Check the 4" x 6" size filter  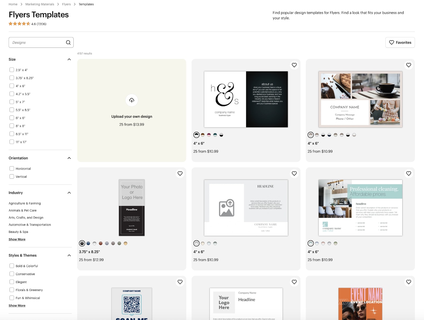pos(12,86)
